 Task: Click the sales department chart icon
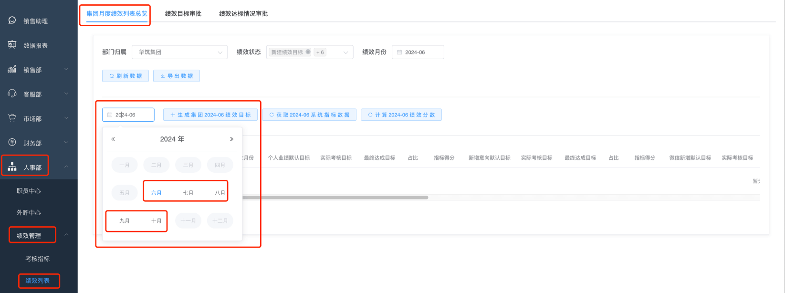click(x=12, y=69)
